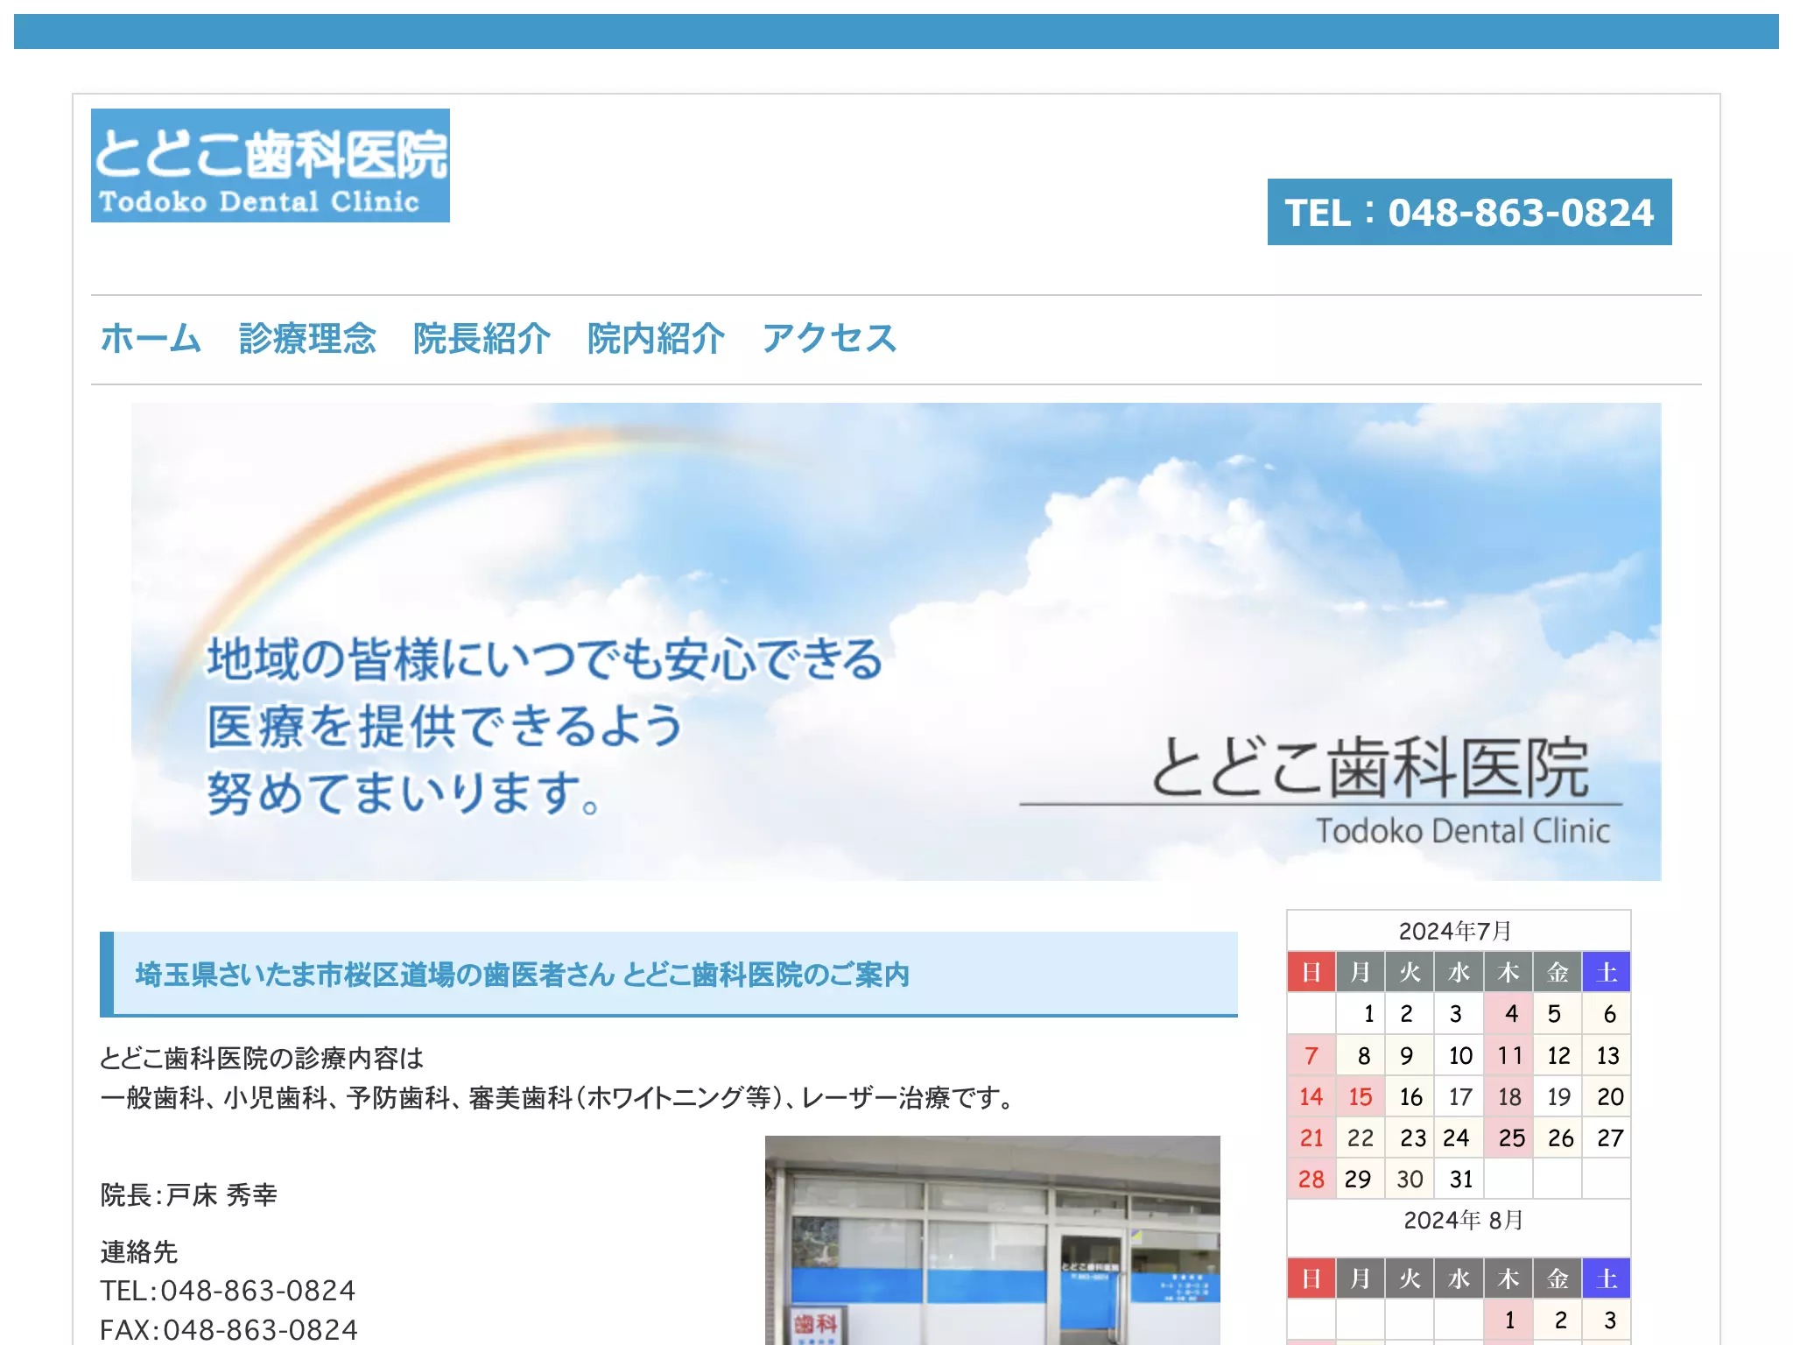
Task: Select August 1 in calendar
Action: [x=1508, y=1320]
